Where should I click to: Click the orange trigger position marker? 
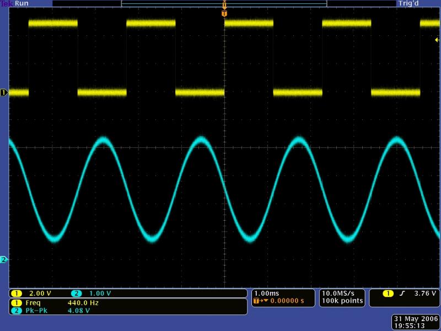(x=224, y=12)
